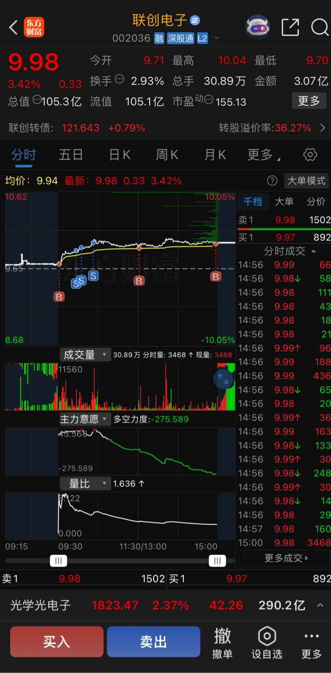Open 深股通 tag
The image size is (331, 673).
point(181,38)
